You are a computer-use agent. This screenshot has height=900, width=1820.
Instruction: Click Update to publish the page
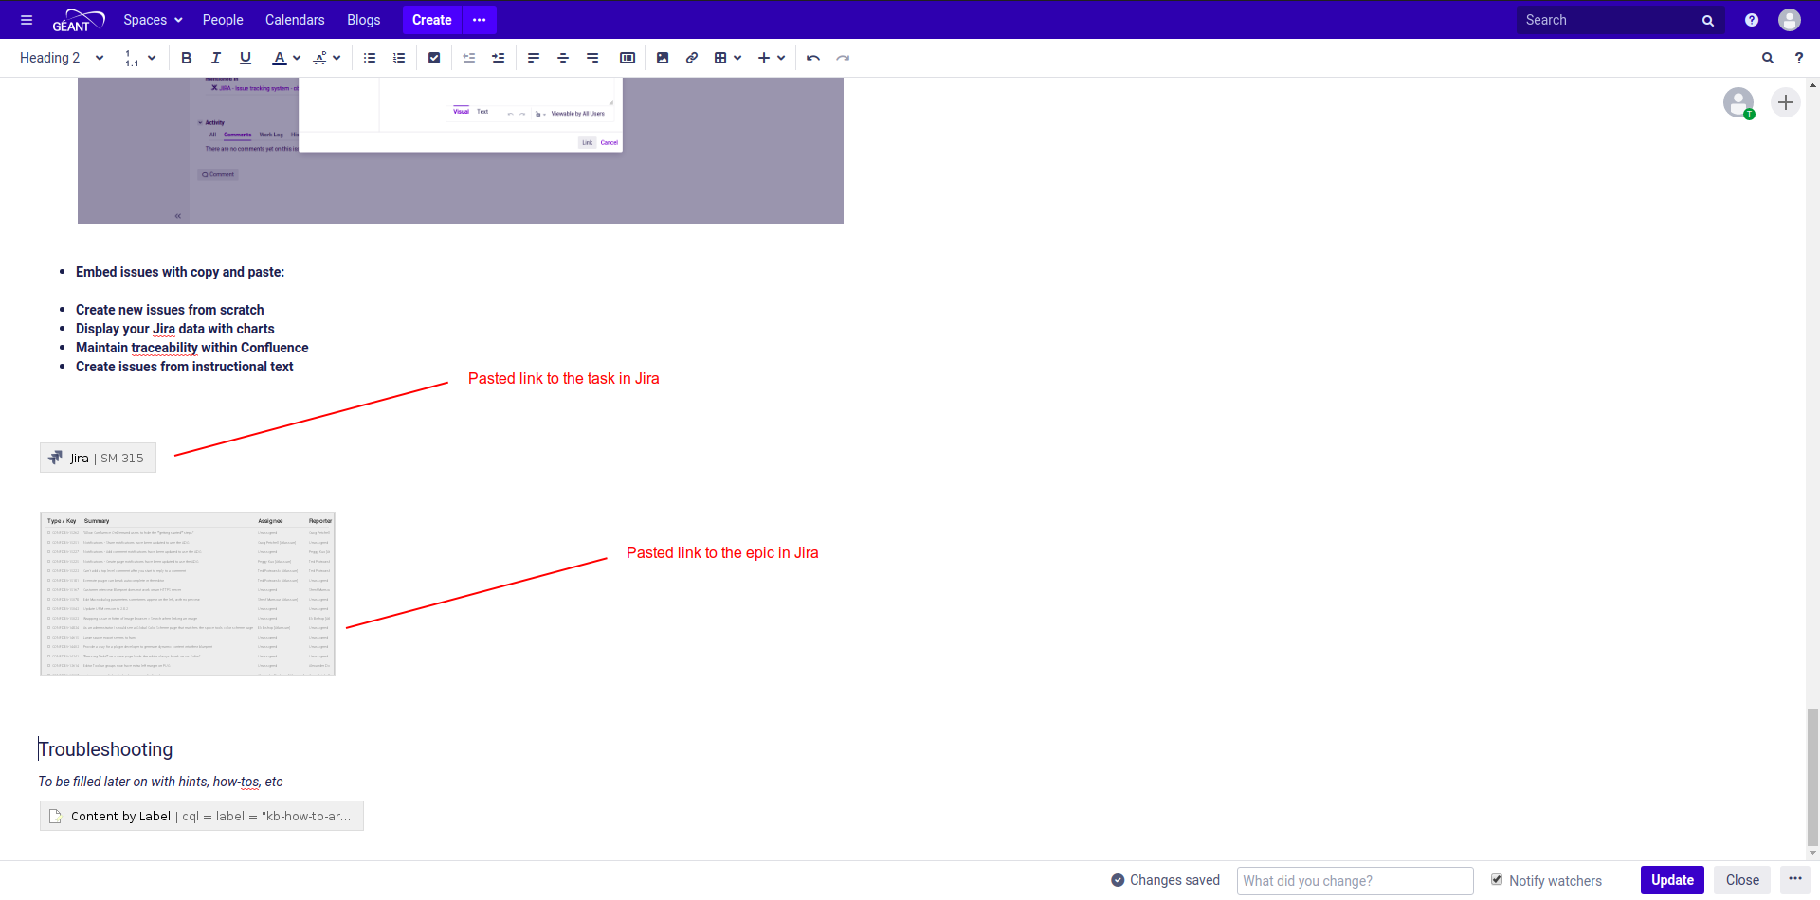tap(1672, 880)
